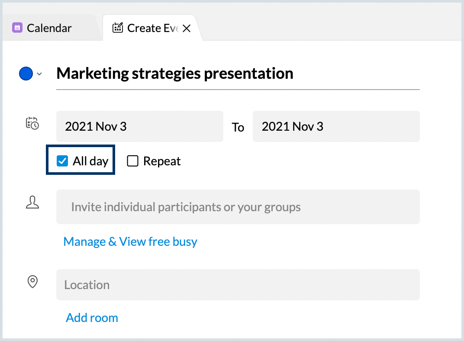464x341 pixels.
Task: Click the location pin icon
Action: (x=32, y=282)
